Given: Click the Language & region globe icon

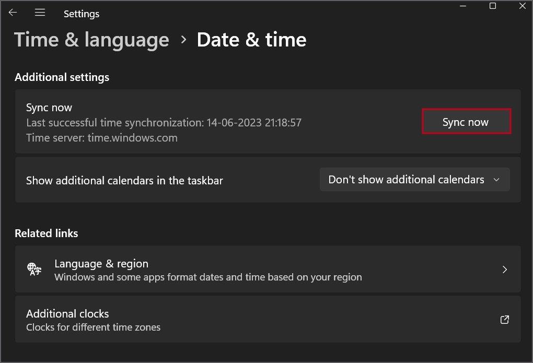Looking at the screenshot, I should pyautogui.click(x=34, y=269).
